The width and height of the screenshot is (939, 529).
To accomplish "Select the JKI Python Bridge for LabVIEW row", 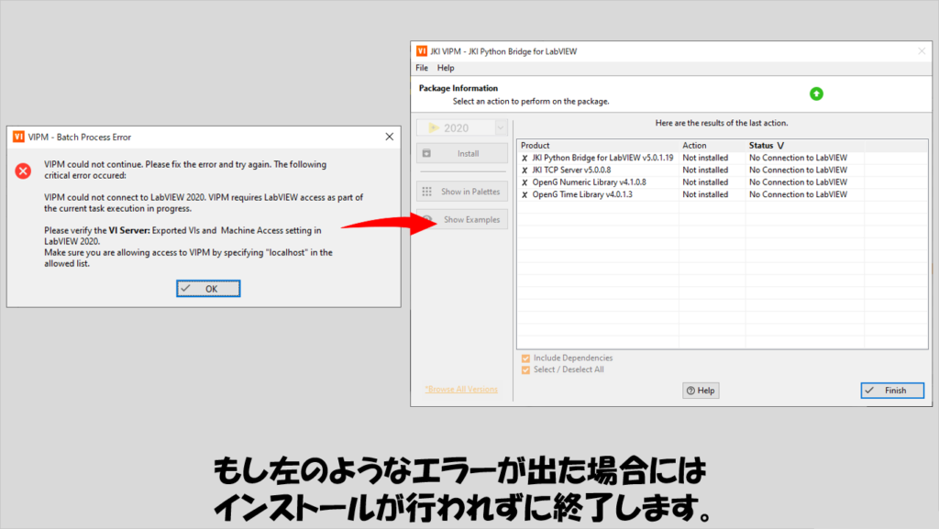I will click(602, 158).
